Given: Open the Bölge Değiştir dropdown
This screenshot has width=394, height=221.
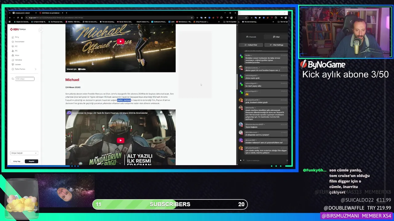Looking at the screenshot, I should 24,153.
